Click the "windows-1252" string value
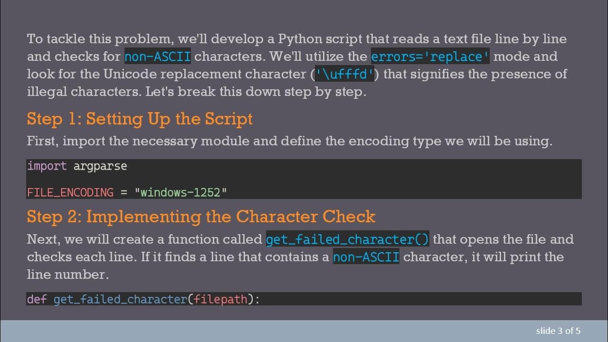 [181, 192]
